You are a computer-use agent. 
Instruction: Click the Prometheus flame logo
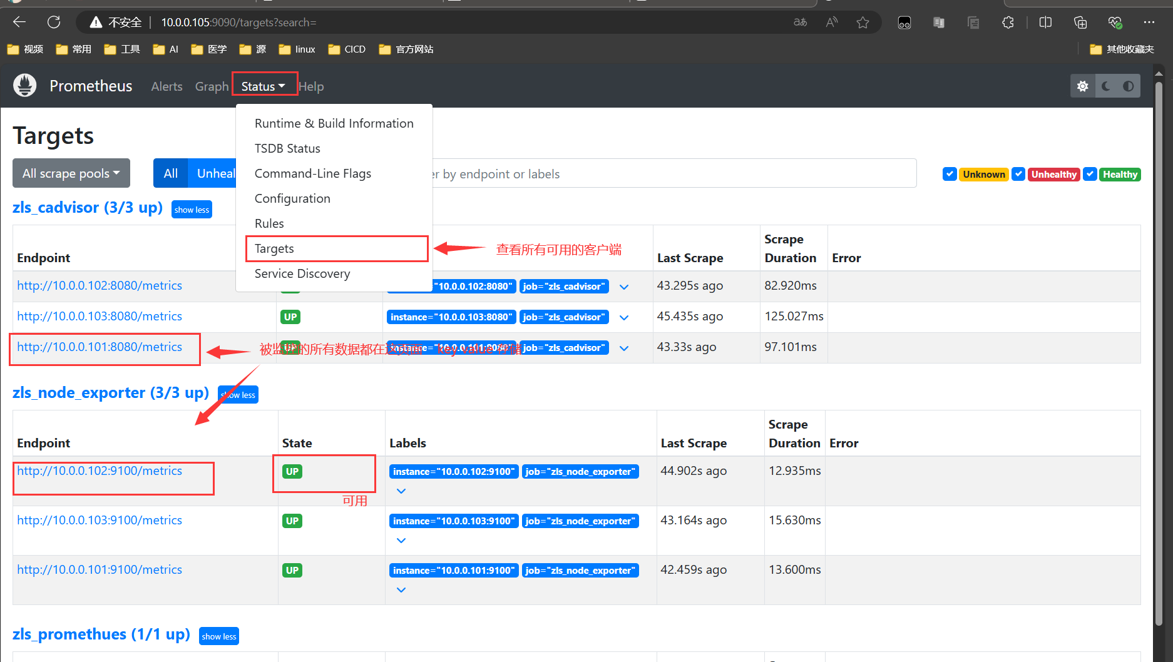[25, 86]
